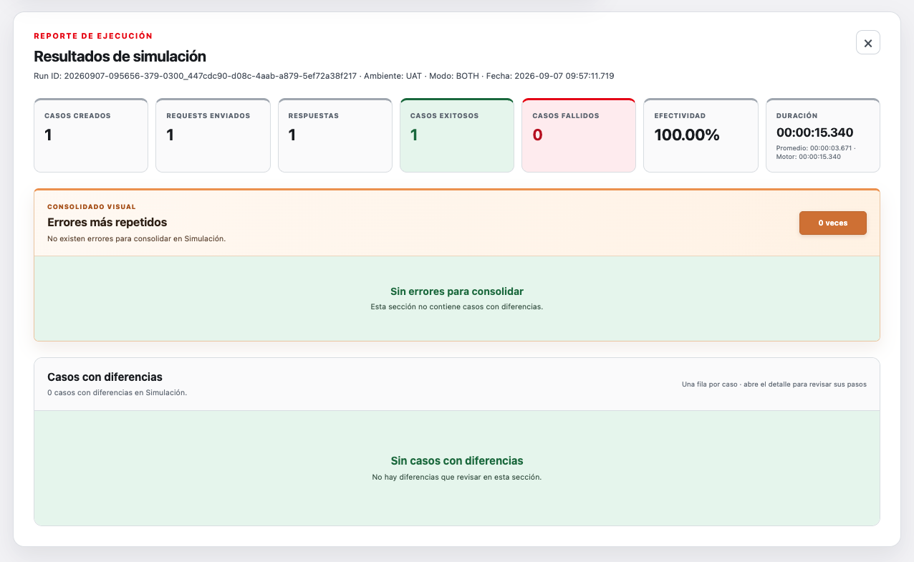This screenshot has width=914, height=562.
Task: Click the "Casos con diferencias" heading
Action: click(x=105, y=377)
